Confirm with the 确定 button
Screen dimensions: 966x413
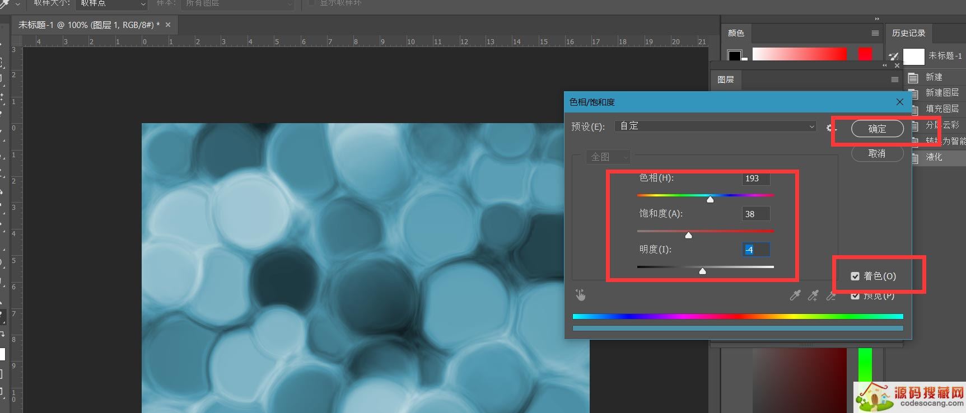(877, 129)
